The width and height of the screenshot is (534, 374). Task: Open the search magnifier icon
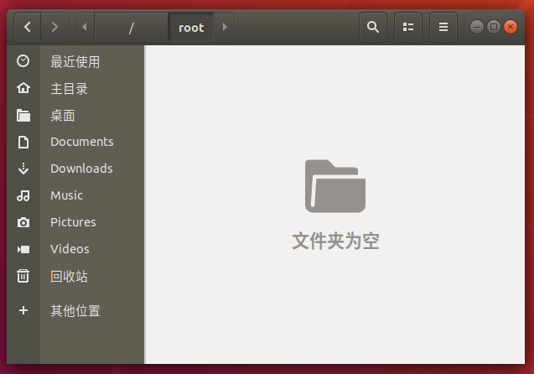373,27
